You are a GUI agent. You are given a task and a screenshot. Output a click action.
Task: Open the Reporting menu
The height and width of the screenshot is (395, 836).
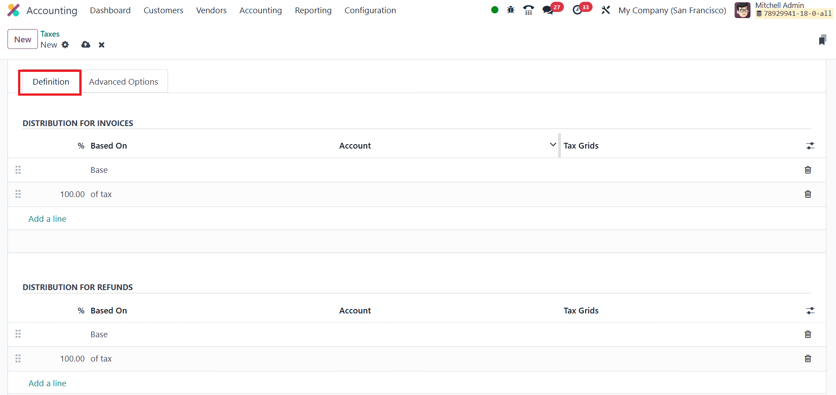tap(313, 10)
